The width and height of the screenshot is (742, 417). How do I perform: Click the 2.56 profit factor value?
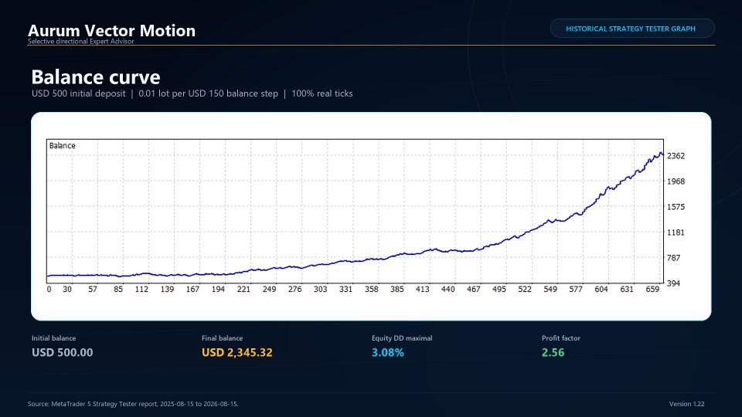[x=553, y=353]
